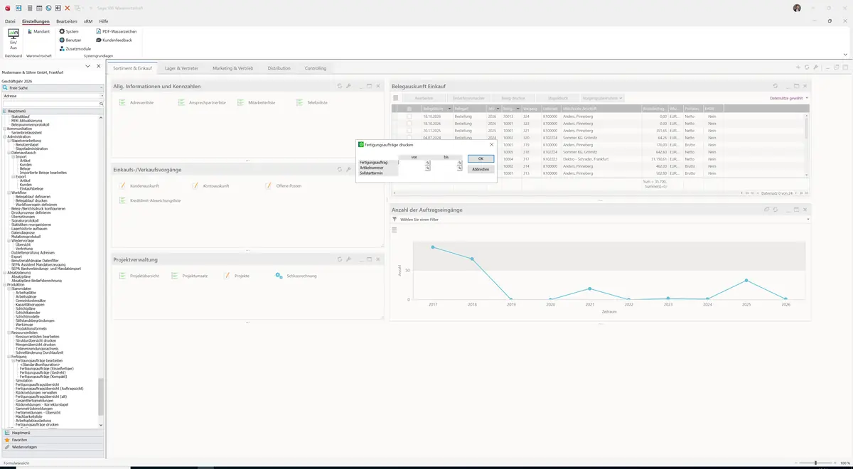This screenshot has width=853, height=469.
Task: Open Benutzer settings in the ribbon
Action: (x=70, y=40)
